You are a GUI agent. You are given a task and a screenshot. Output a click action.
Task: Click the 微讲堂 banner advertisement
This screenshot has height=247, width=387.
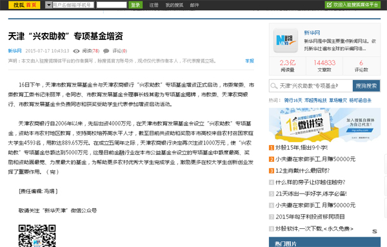pos(324,125)
